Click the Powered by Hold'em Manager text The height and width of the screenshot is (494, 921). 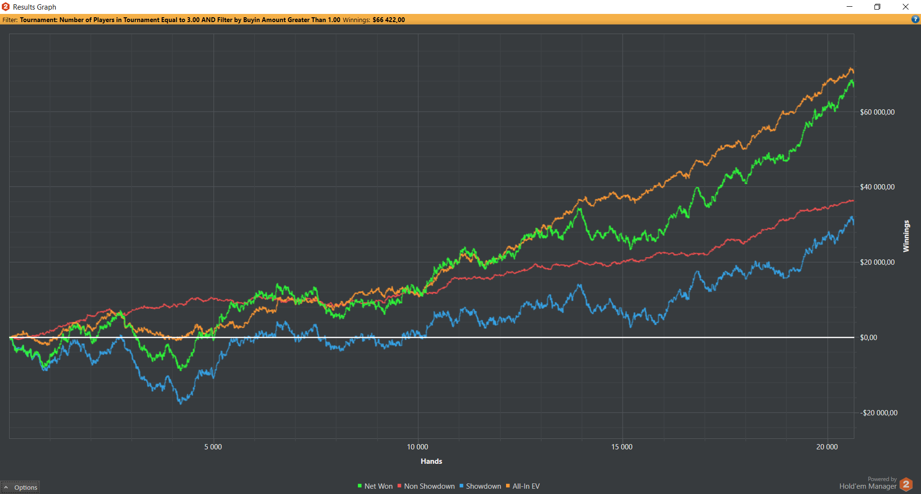(x=868, y=483)
